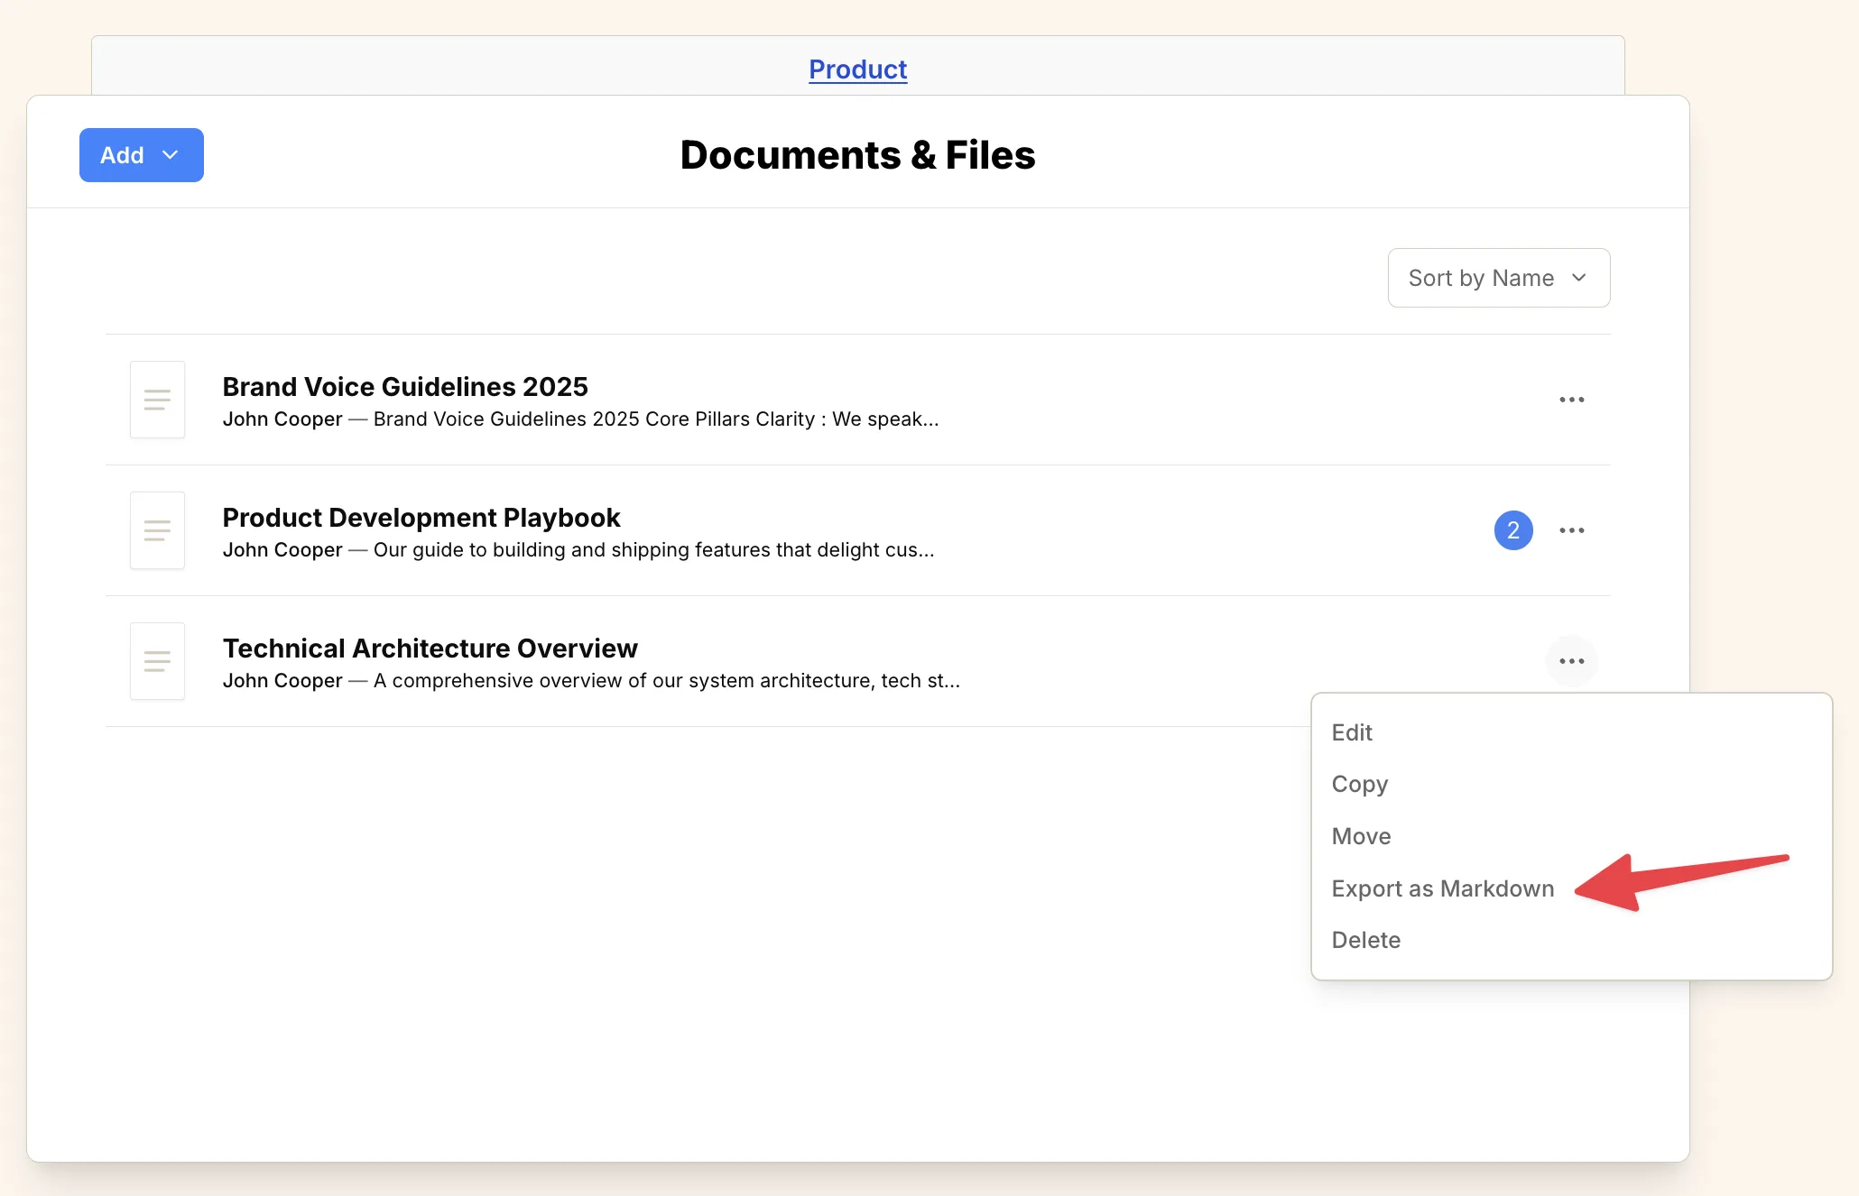This screenshot has height=1196, width=1859.
Task: Click the document icon for Technical Architecture Overview
Action: click(x=157, y=661)
